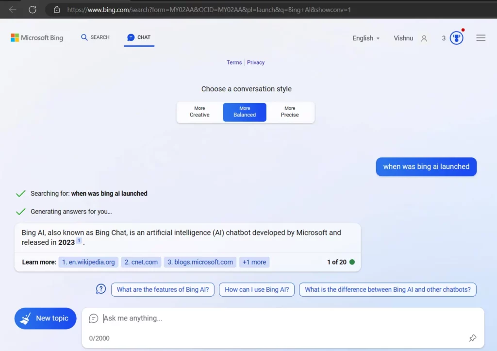The width and height of the screenshot is (497, 351).
Task: Expand the +1 more sources
Action: [254, 262]
